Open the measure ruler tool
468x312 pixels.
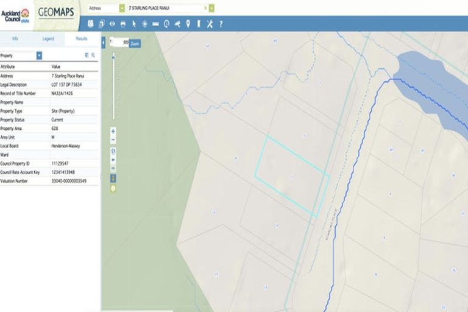(155, 24)
